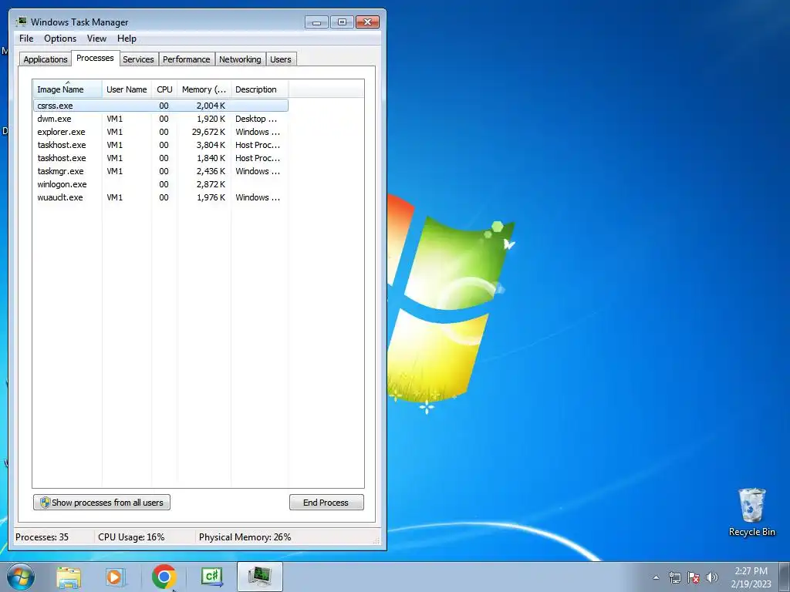This screenshot has height=592, width=790.
Task: Select the winlogon.exe process row
Action: [x=160, y=184]
